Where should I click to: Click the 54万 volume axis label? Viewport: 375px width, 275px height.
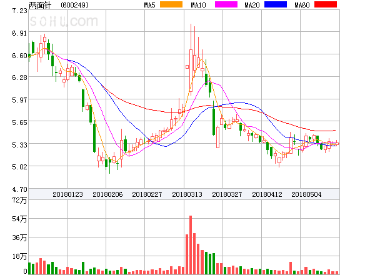pyautogui.click(x=19, y=219)
